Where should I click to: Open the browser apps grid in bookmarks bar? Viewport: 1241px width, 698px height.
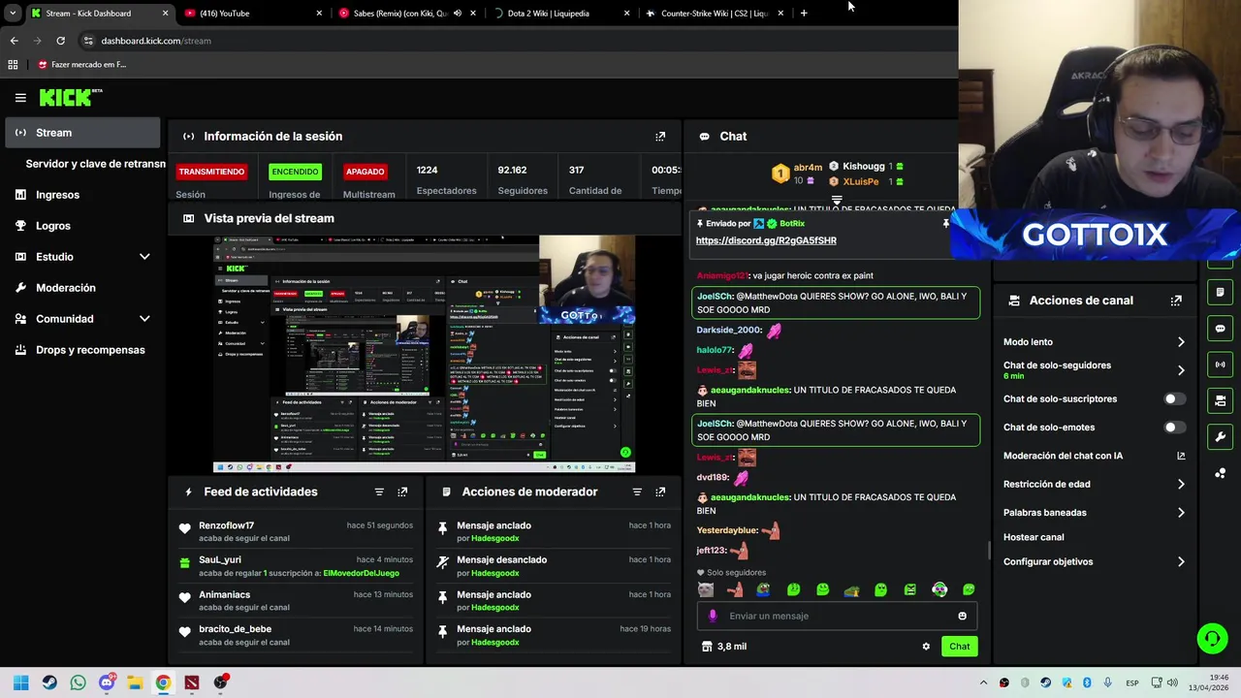tap(13, 65)
